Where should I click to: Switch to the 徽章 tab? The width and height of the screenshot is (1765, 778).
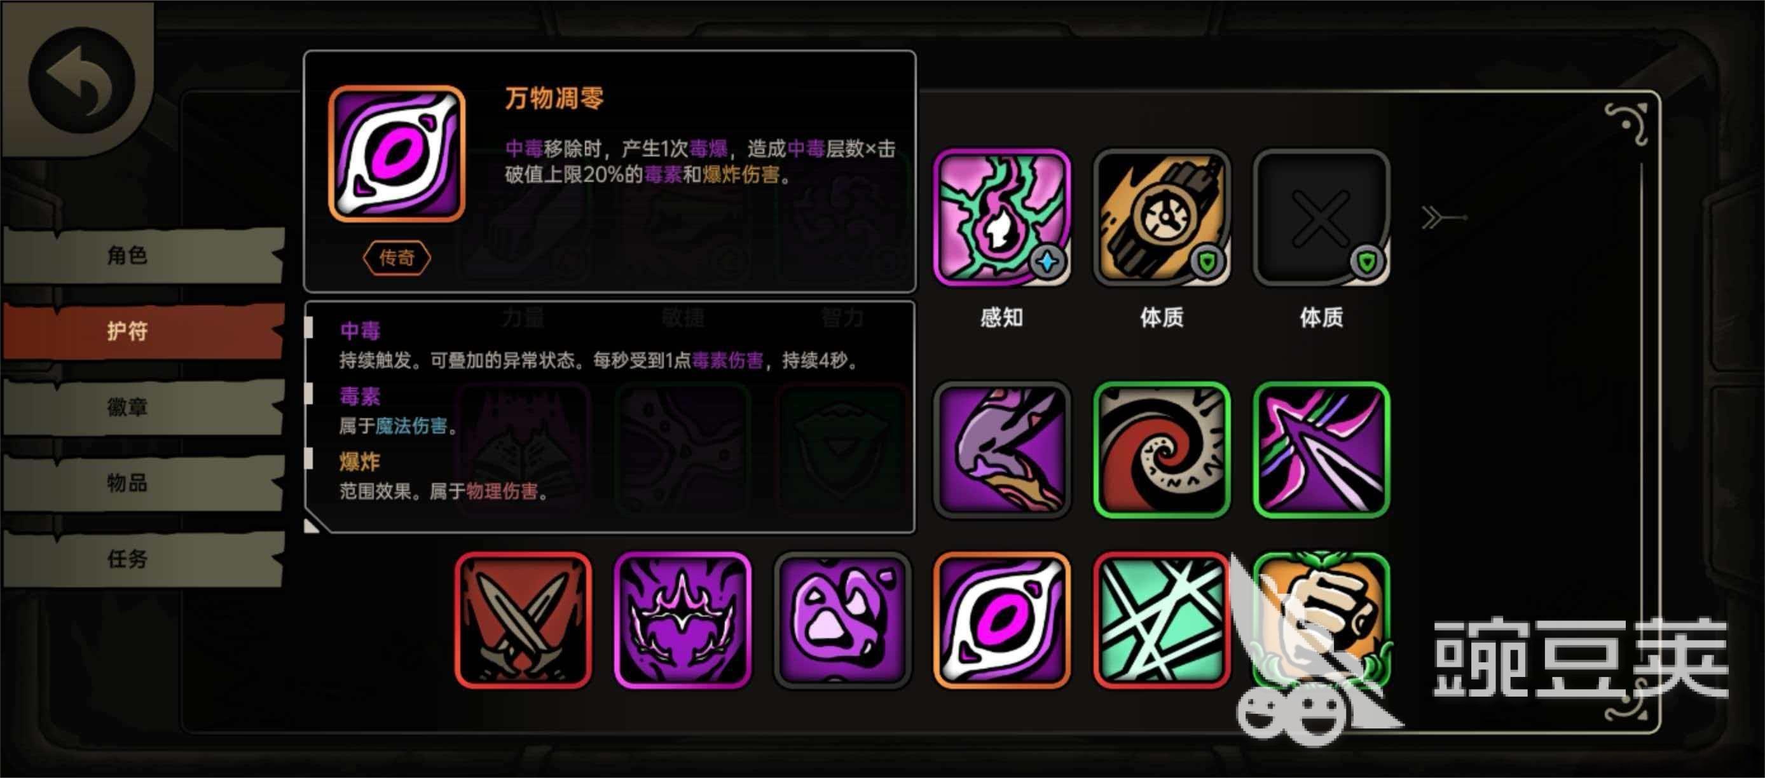pyautogui.click(x=142, y=407)
